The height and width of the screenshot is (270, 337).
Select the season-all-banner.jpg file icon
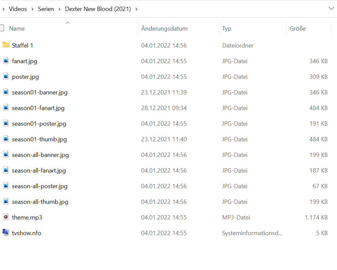6,155
